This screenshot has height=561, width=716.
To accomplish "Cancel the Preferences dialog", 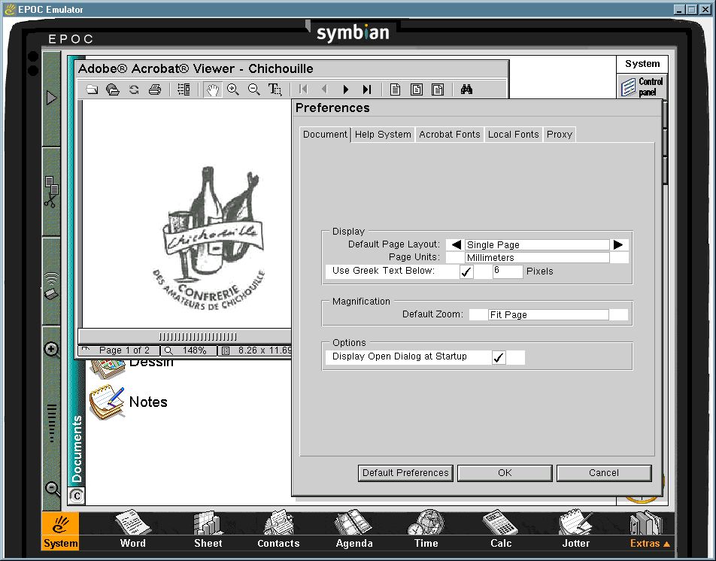I will [x=604, y=473].
